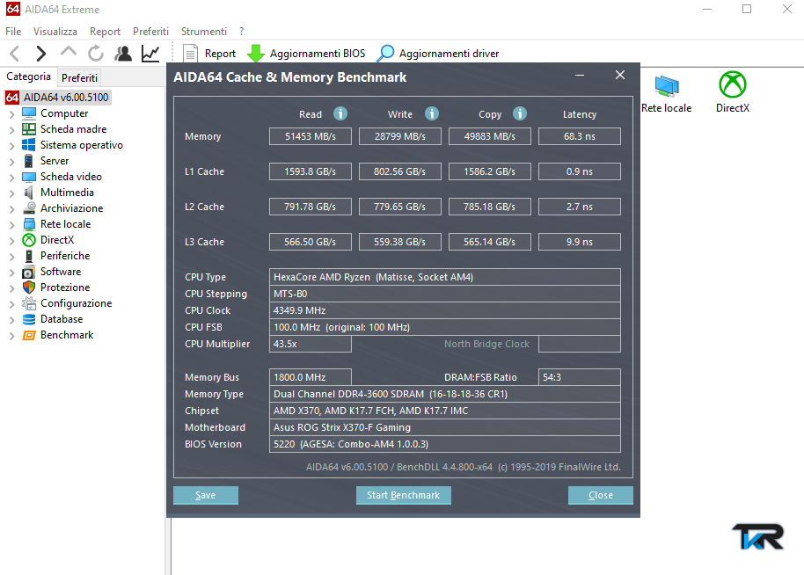Switch to the Categoria tab
Image resolution: width=804 pixels, height=575 pixels.
click(29, 76)
